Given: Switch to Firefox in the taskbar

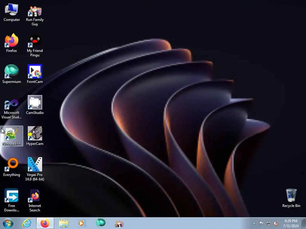Looking at the screenshot, I should [x=45, y=223].
